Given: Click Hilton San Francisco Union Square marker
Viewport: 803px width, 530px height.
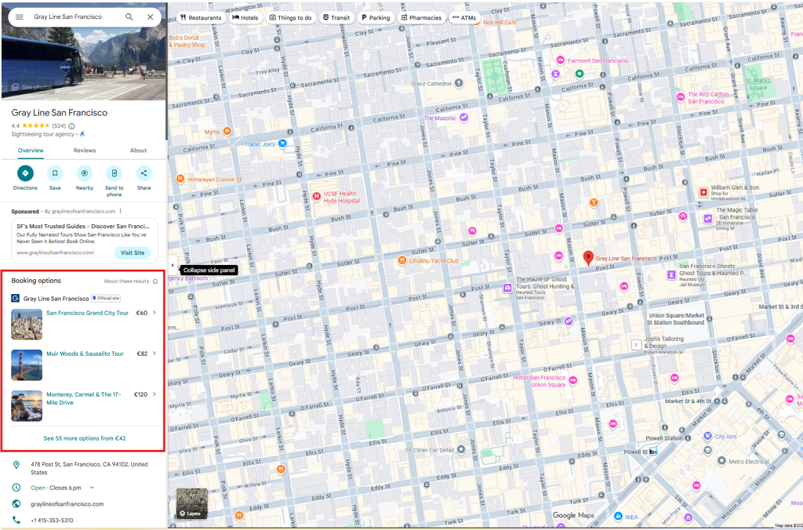Looking at the screenshot, I should [x=573, y=380].
